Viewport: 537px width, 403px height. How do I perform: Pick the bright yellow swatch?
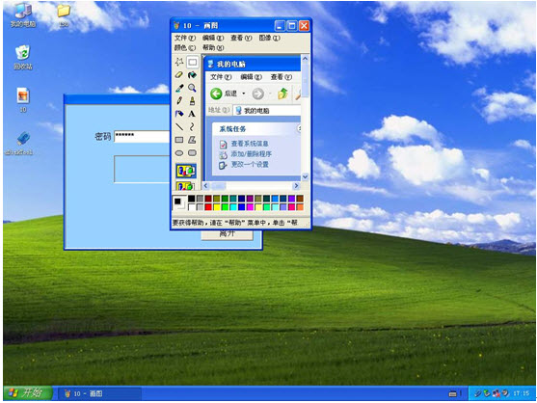click(217, 207)
